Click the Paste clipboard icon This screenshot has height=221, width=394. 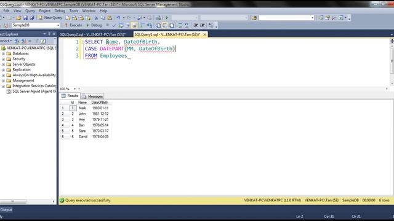[x=110, y=18]
